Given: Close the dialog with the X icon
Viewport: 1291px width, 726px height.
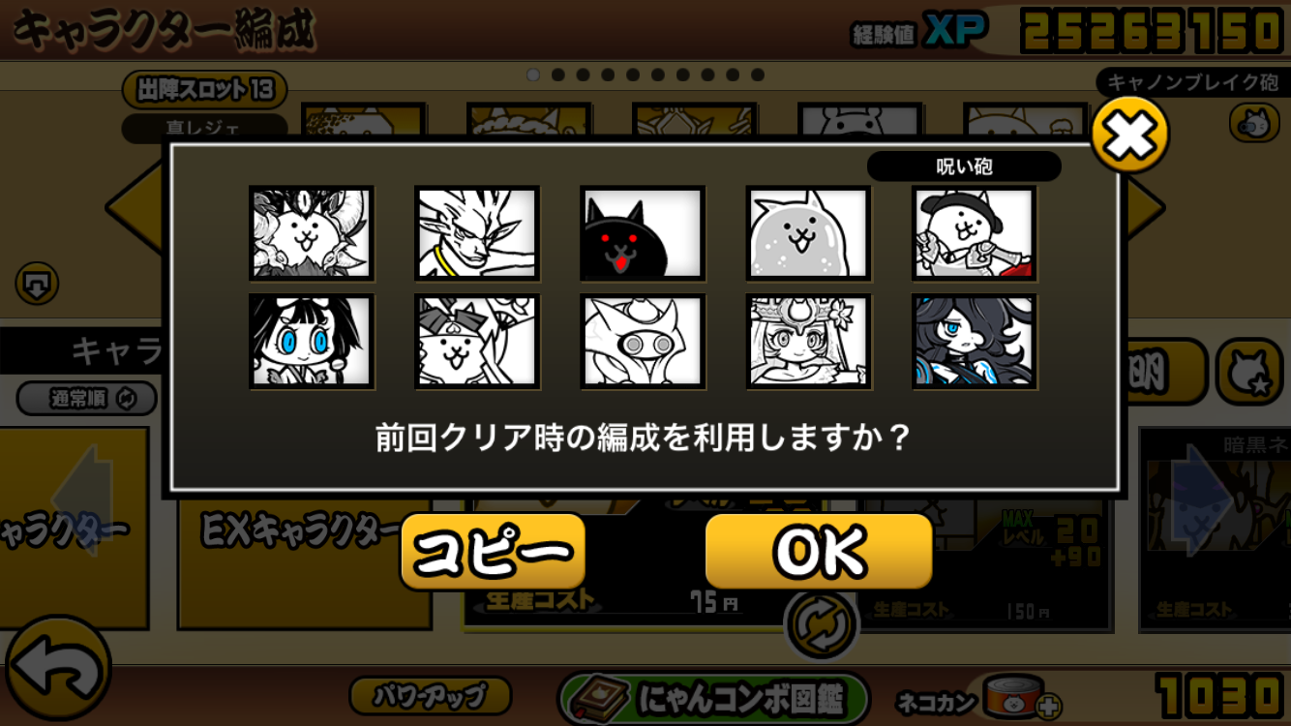Looking at the screenshot, I should 1129,135.
